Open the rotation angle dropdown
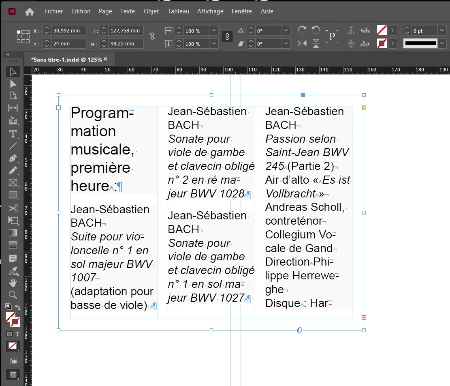 pyautogui.click(x=285, y=30)
